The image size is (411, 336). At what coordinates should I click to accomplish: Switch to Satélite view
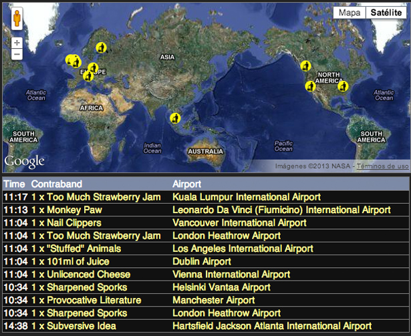[x=386, y=12]
